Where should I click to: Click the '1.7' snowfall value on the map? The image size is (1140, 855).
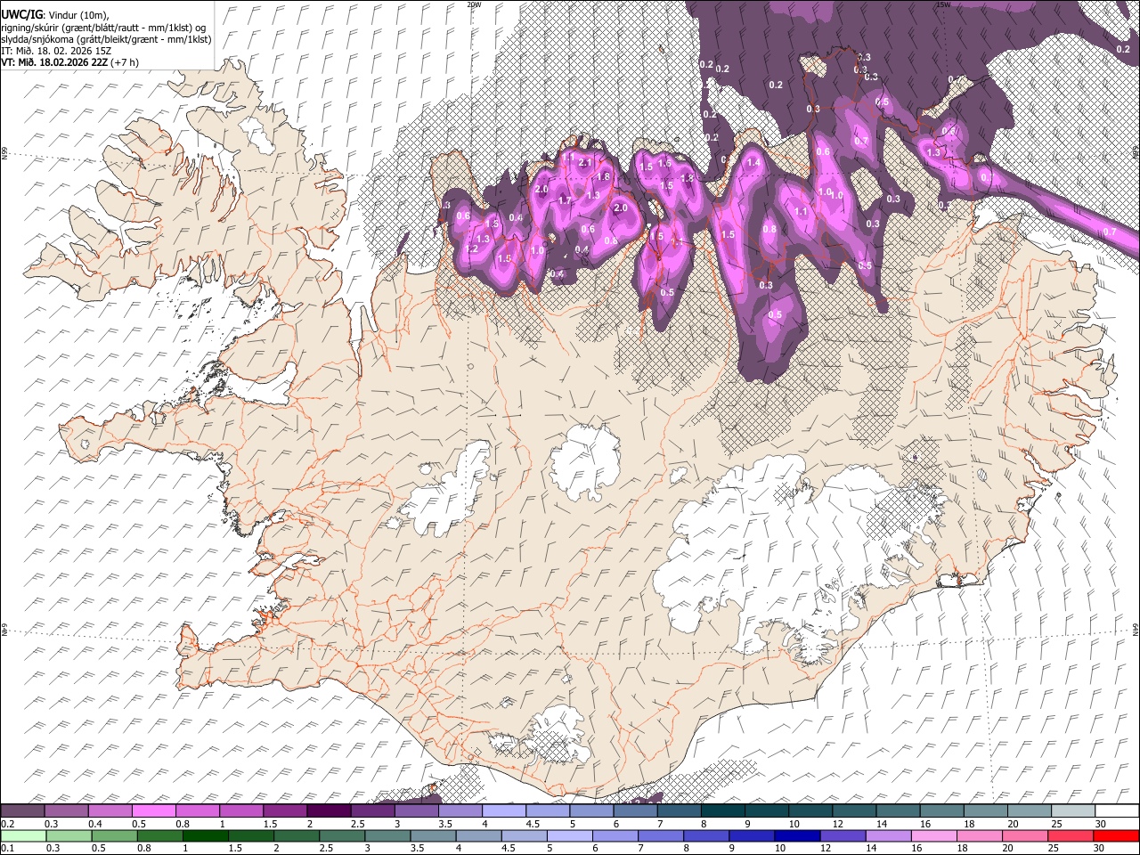pyautogui.click(x=565, y=201)
